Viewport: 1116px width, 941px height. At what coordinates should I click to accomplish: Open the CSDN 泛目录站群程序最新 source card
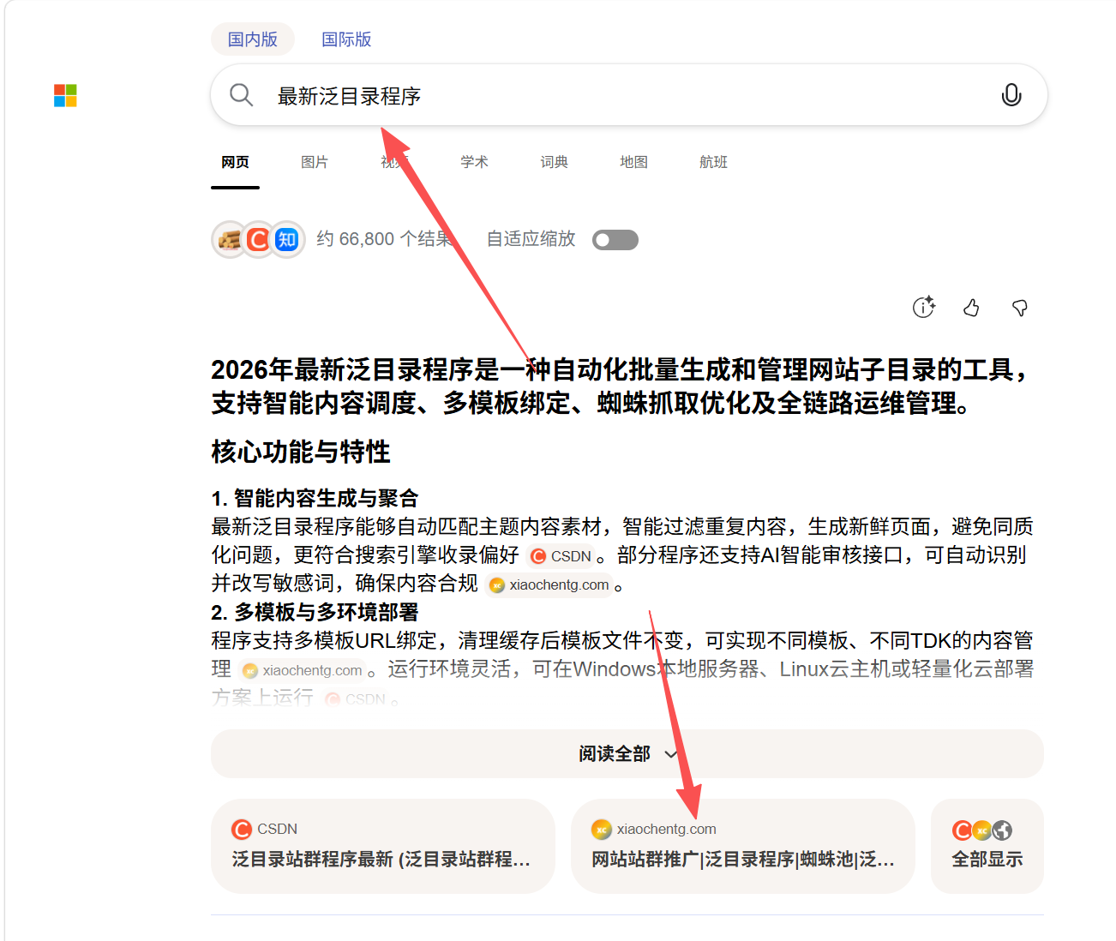pyautogui.click(x=383, y=846)
